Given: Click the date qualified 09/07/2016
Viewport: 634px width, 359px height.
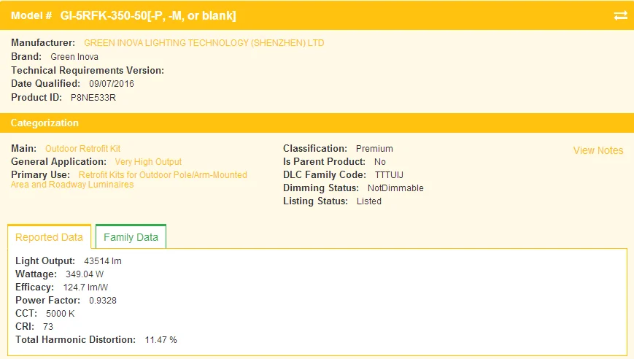Looking at the screenshot, I should 112,84.
